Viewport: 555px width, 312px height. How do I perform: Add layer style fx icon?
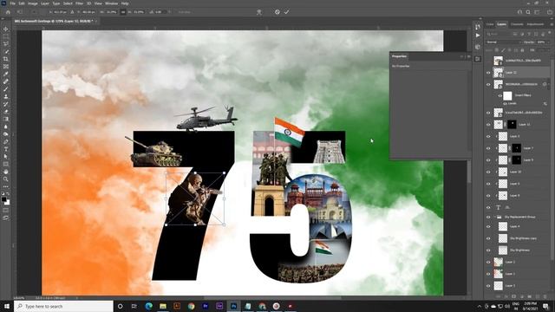pyautogui.click(x=506, y=296)
